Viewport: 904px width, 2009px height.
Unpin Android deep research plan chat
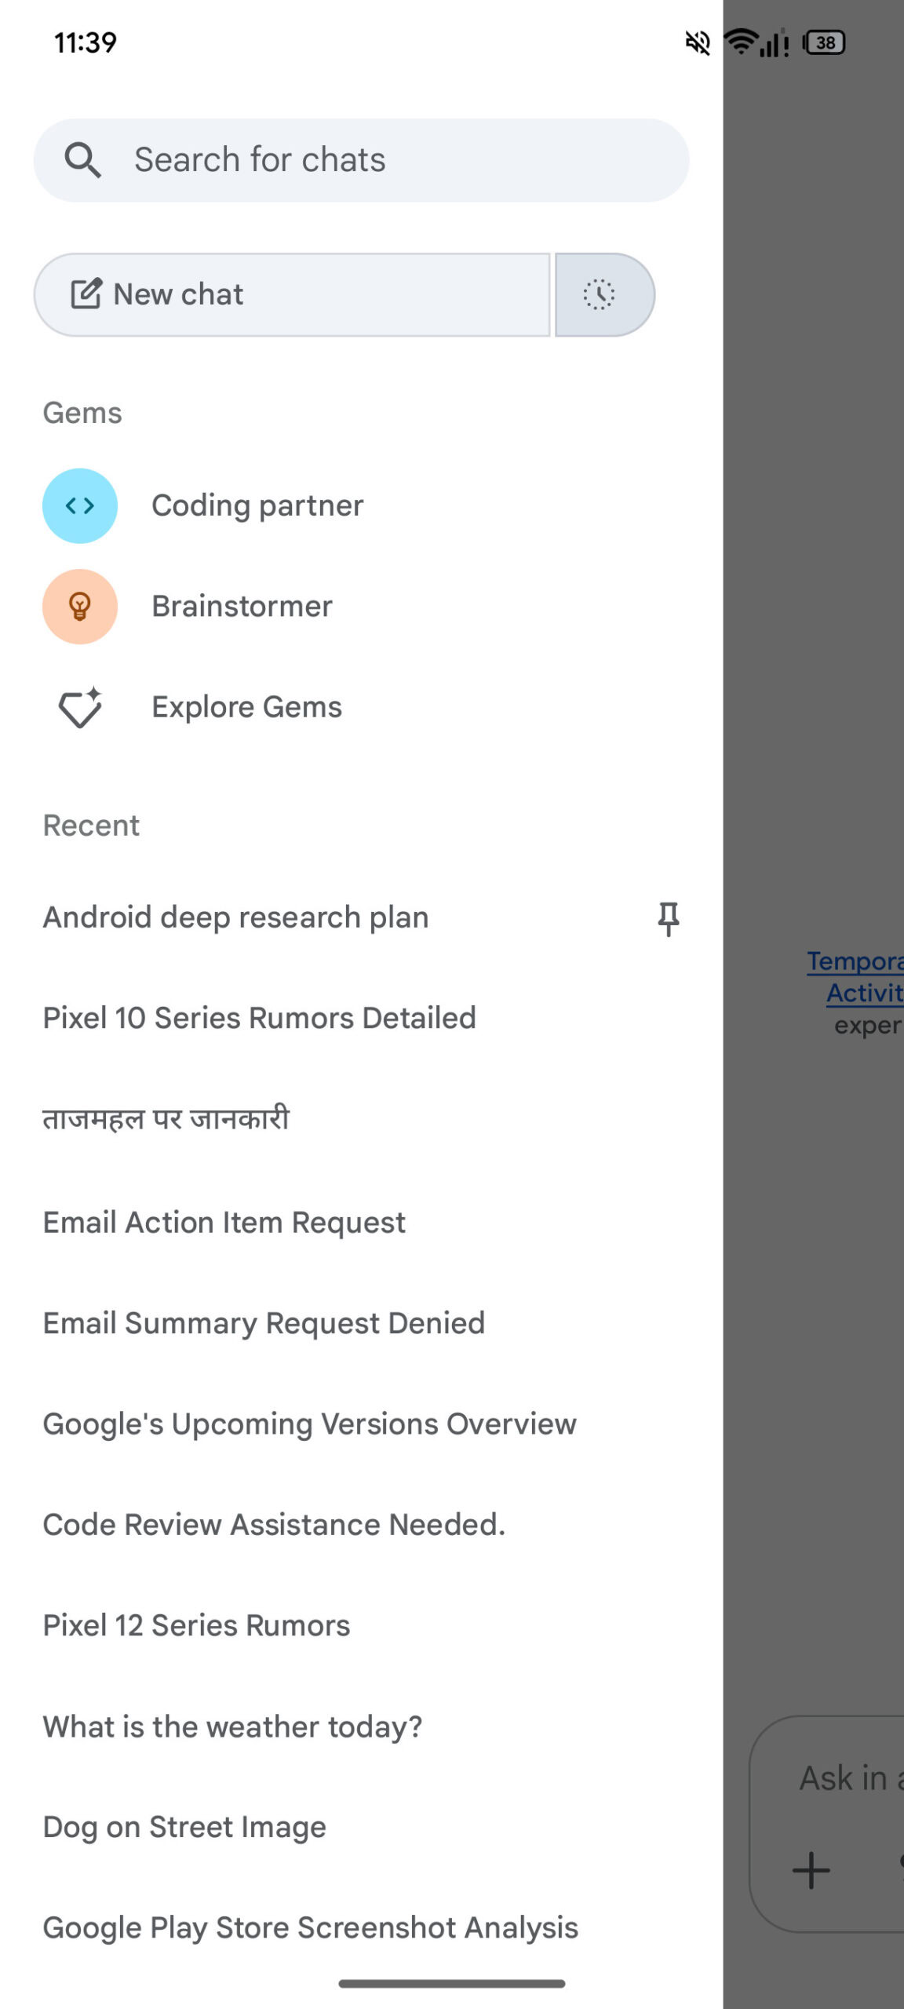coord(668,918)
